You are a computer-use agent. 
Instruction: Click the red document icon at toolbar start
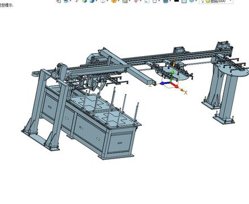click(59, 1)
